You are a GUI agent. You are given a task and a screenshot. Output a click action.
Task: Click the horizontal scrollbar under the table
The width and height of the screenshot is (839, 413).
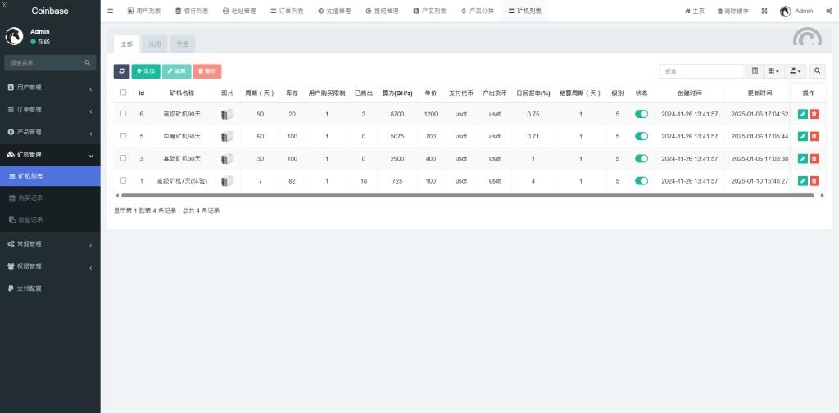point(467,196)
